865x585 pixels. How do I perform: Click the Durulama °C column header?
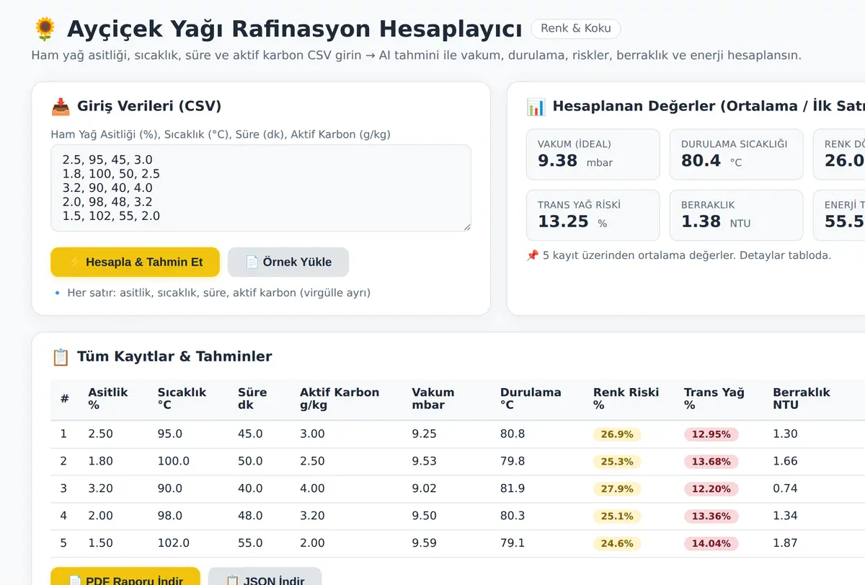(x=531, y=399)
